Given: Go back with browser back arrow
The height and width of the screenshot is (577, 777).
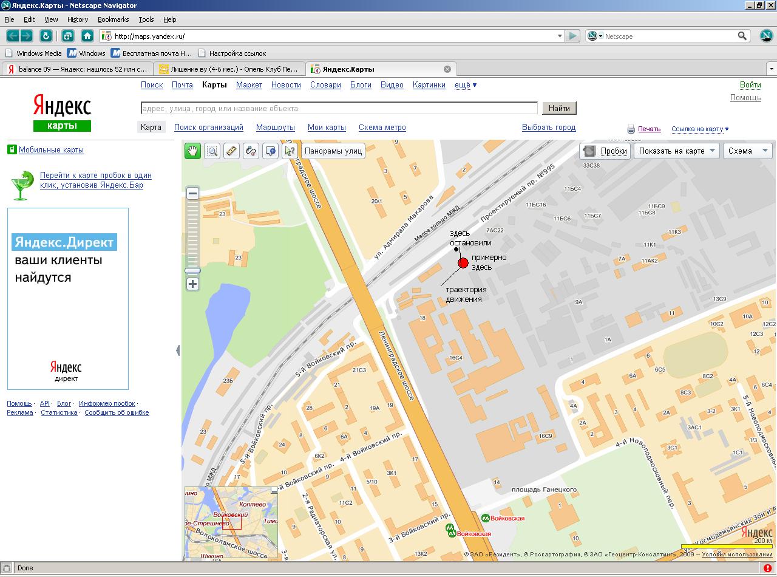Looking at the screenshot, I should point(13,36).
